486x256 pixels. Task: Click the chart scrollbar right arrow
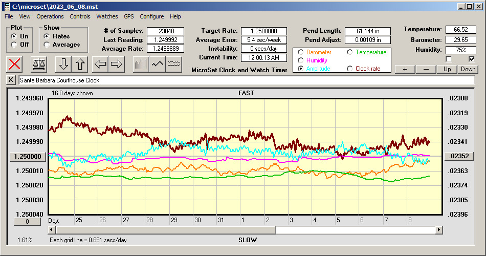(x=438, y=230)
